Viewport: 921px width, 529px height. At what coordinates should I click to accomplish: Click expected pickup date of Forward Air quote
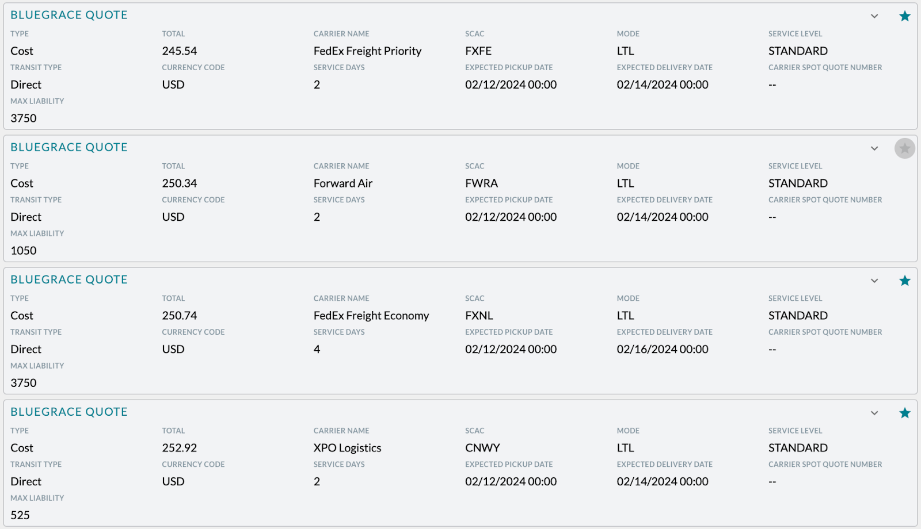(511, 217)
